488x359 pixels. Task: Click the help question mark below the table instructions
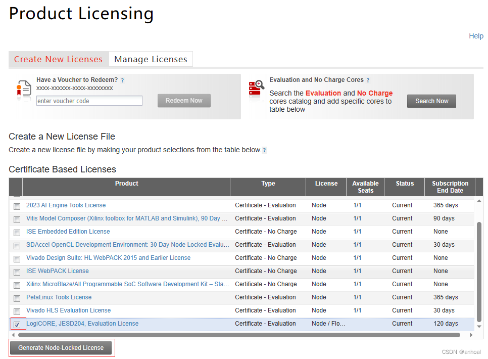pos(265,150)
